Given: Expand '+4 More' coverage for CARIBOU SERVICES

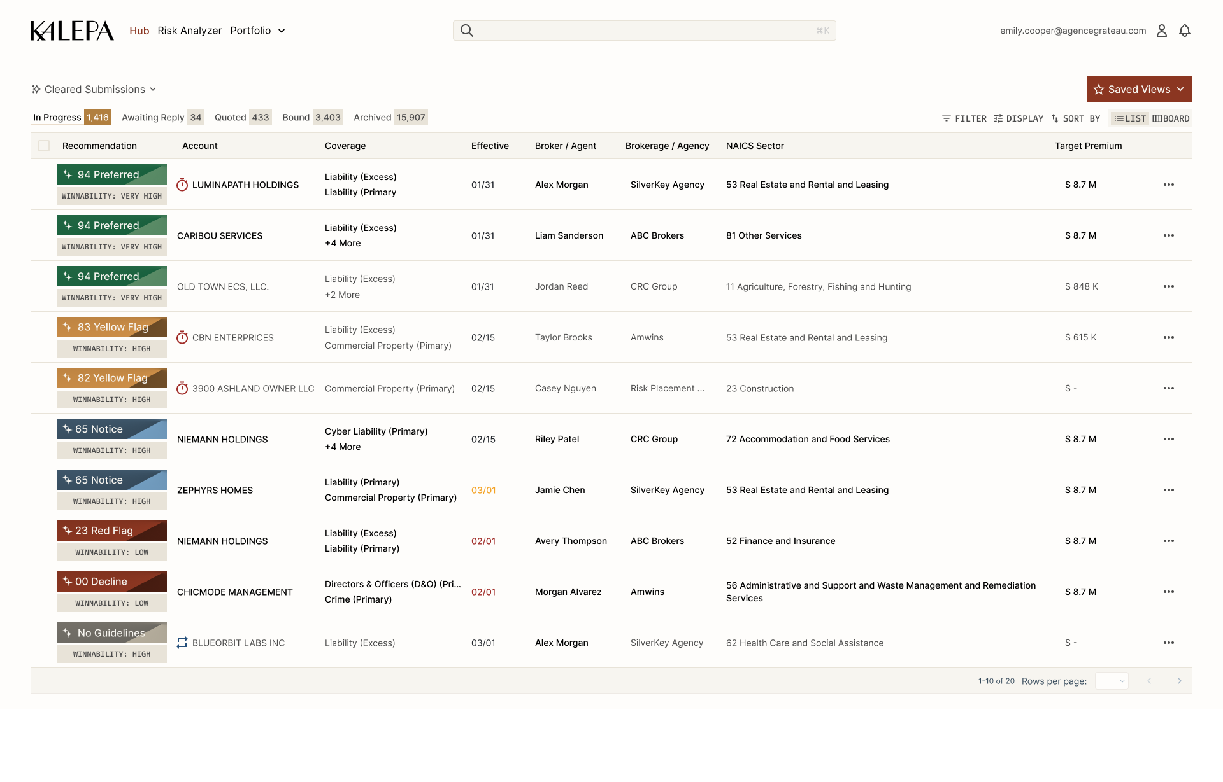Looking at the screenshot, I should [x=343, y=243].
